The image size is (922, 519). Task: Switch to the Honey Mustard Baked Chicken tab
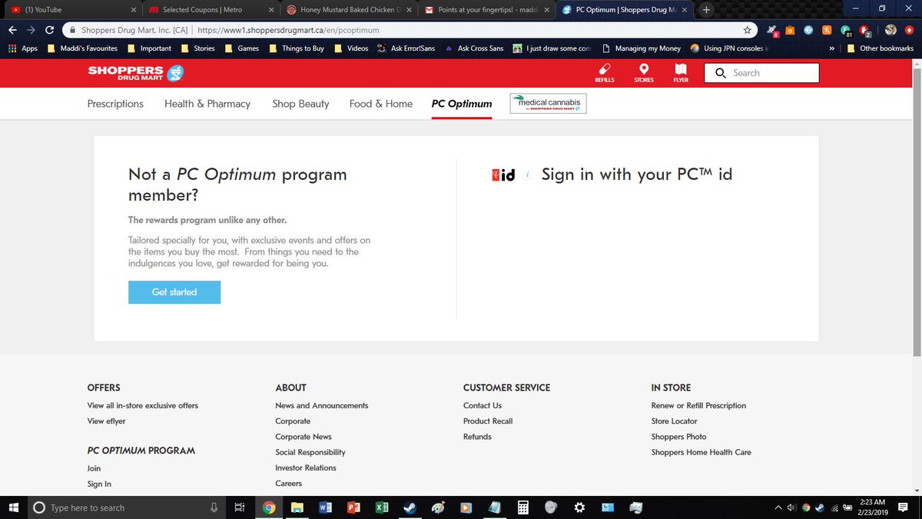pos(350,10)
